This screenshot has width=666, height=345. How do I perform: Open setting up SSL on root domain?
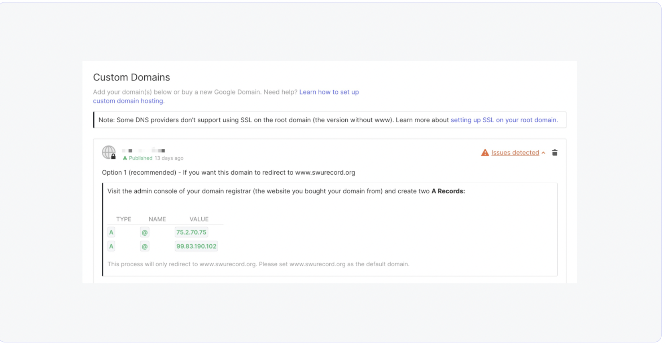pyautogui.click(x=504, y=120)
